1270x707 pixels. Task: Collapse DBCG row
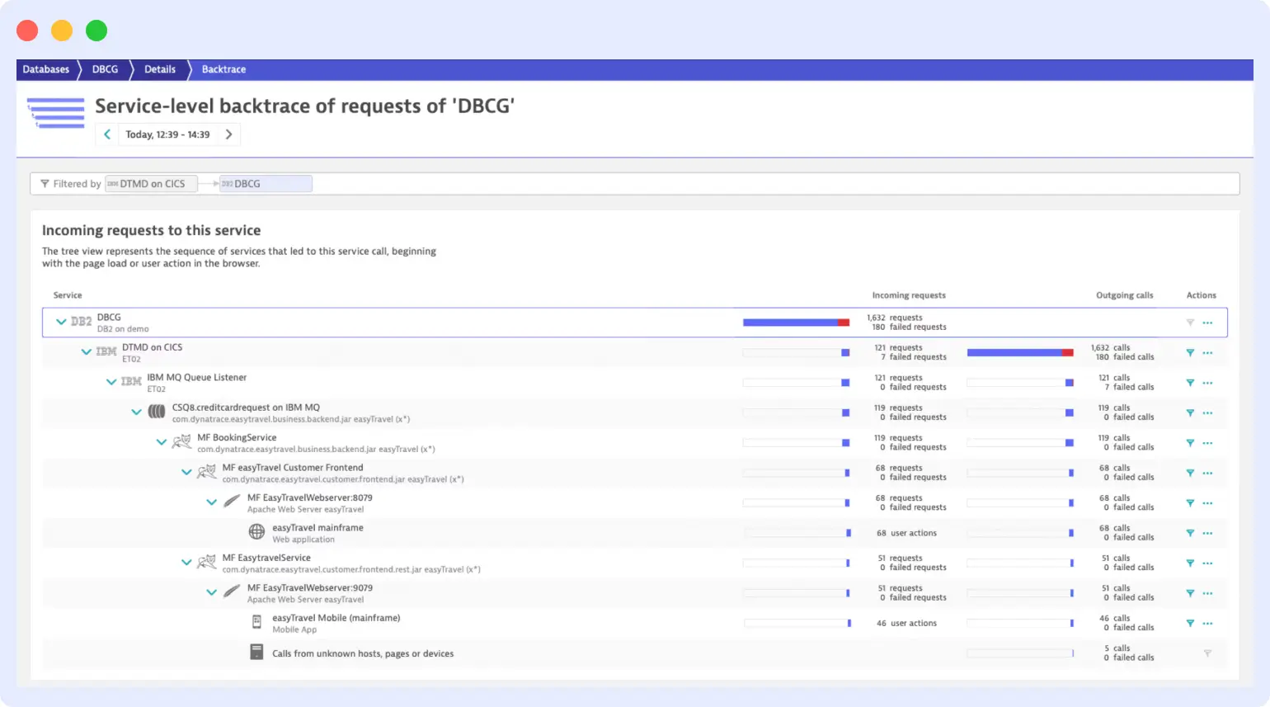coord(61,322)
